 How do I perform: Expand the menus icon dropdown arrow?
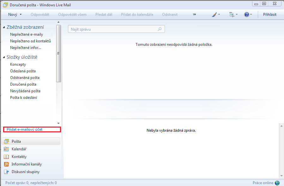point(237,15)
